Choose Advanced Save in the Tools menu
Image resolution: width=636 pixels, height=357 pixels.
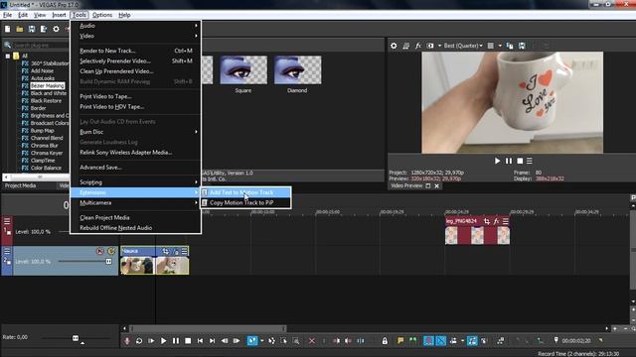(136, 168)
